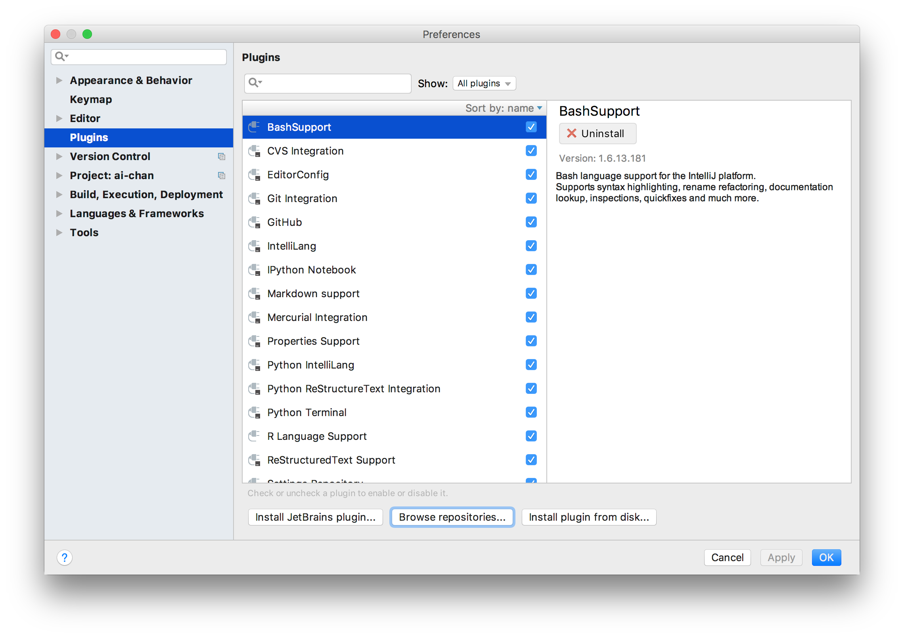Select Keymap in the settings sidebar
Screen dimensions: 904x638
[91, 99]
